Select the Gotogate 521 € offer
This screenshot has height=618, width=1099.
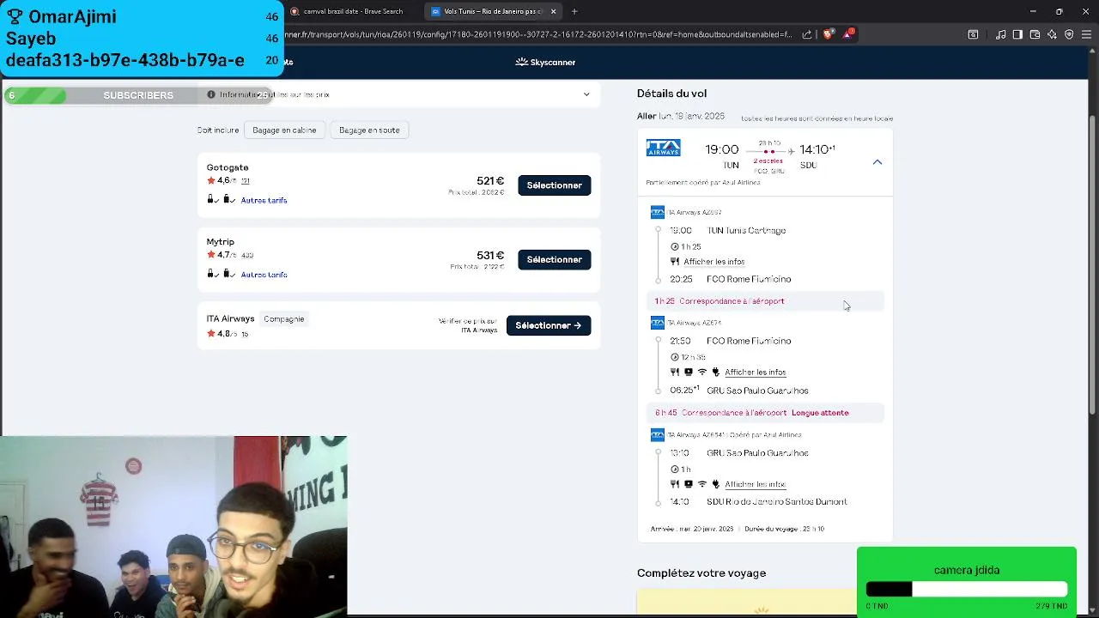pyautogui.click(x=555, y=185)
